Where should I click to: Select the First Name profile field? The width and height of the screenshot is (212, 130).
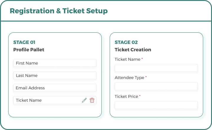(x=55, y=63)
